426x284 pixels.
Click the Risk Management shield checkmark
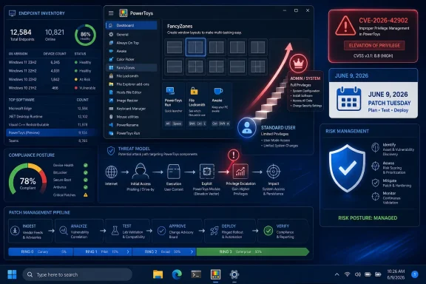tap(347, 168)
